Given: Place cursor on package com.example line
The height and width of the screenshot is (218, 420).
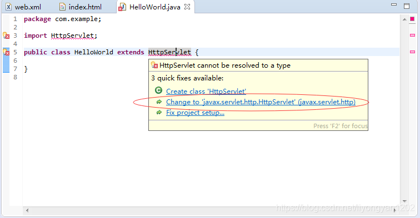Looking at the screenshot, I should point(63,19).
